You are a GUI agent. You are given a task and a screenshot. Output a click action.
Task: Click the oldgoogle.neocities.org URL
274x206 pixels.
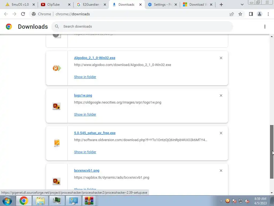coord(118,102)
